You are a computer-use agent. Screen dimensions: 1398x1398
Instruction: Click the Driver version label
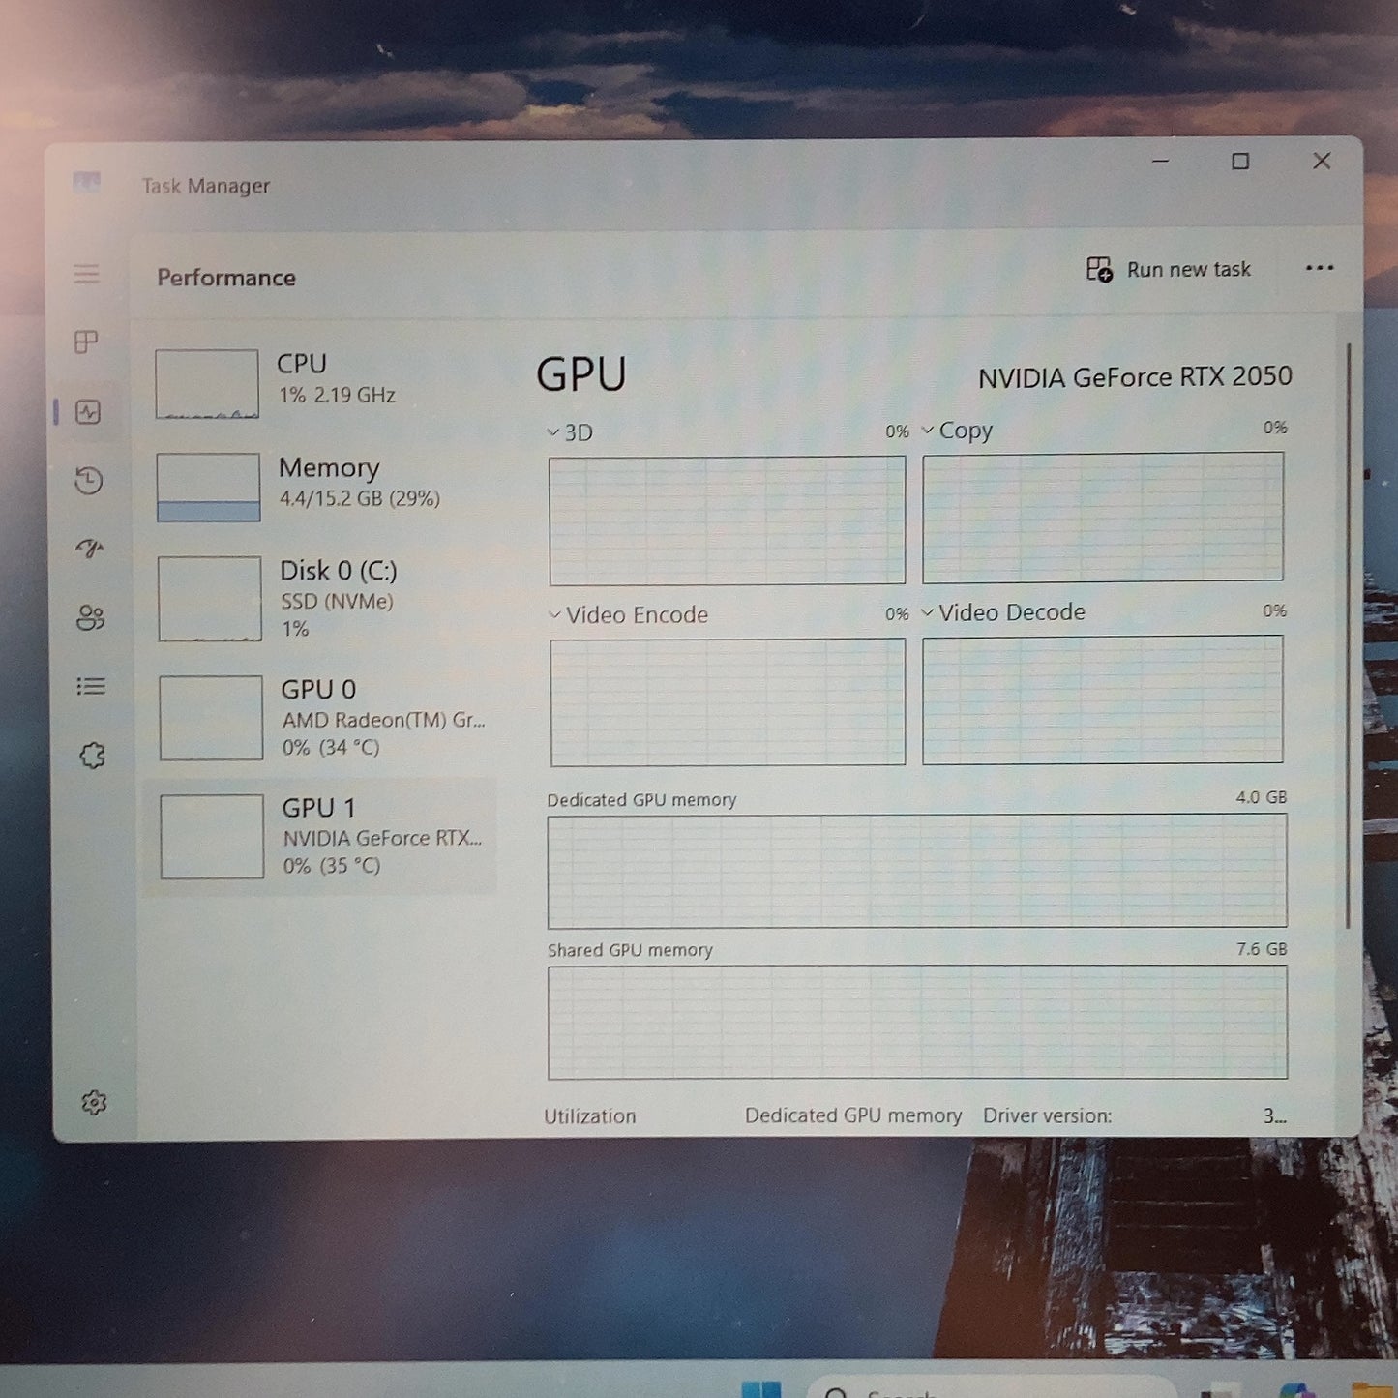[x=1048, y=1115]
